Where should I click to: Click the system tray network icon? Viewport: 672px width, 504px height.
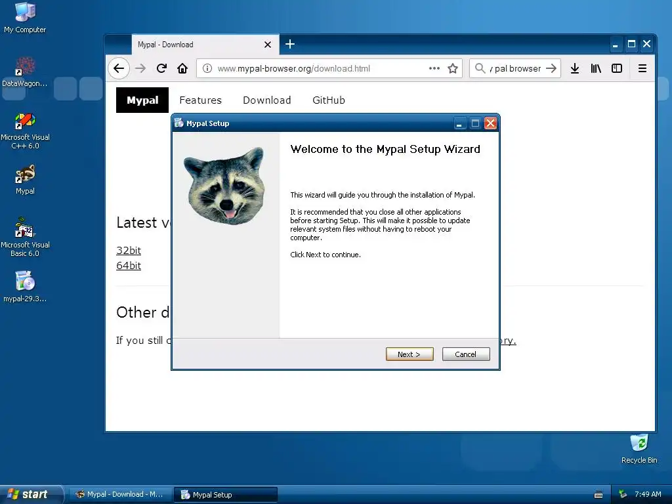(623, 494)
